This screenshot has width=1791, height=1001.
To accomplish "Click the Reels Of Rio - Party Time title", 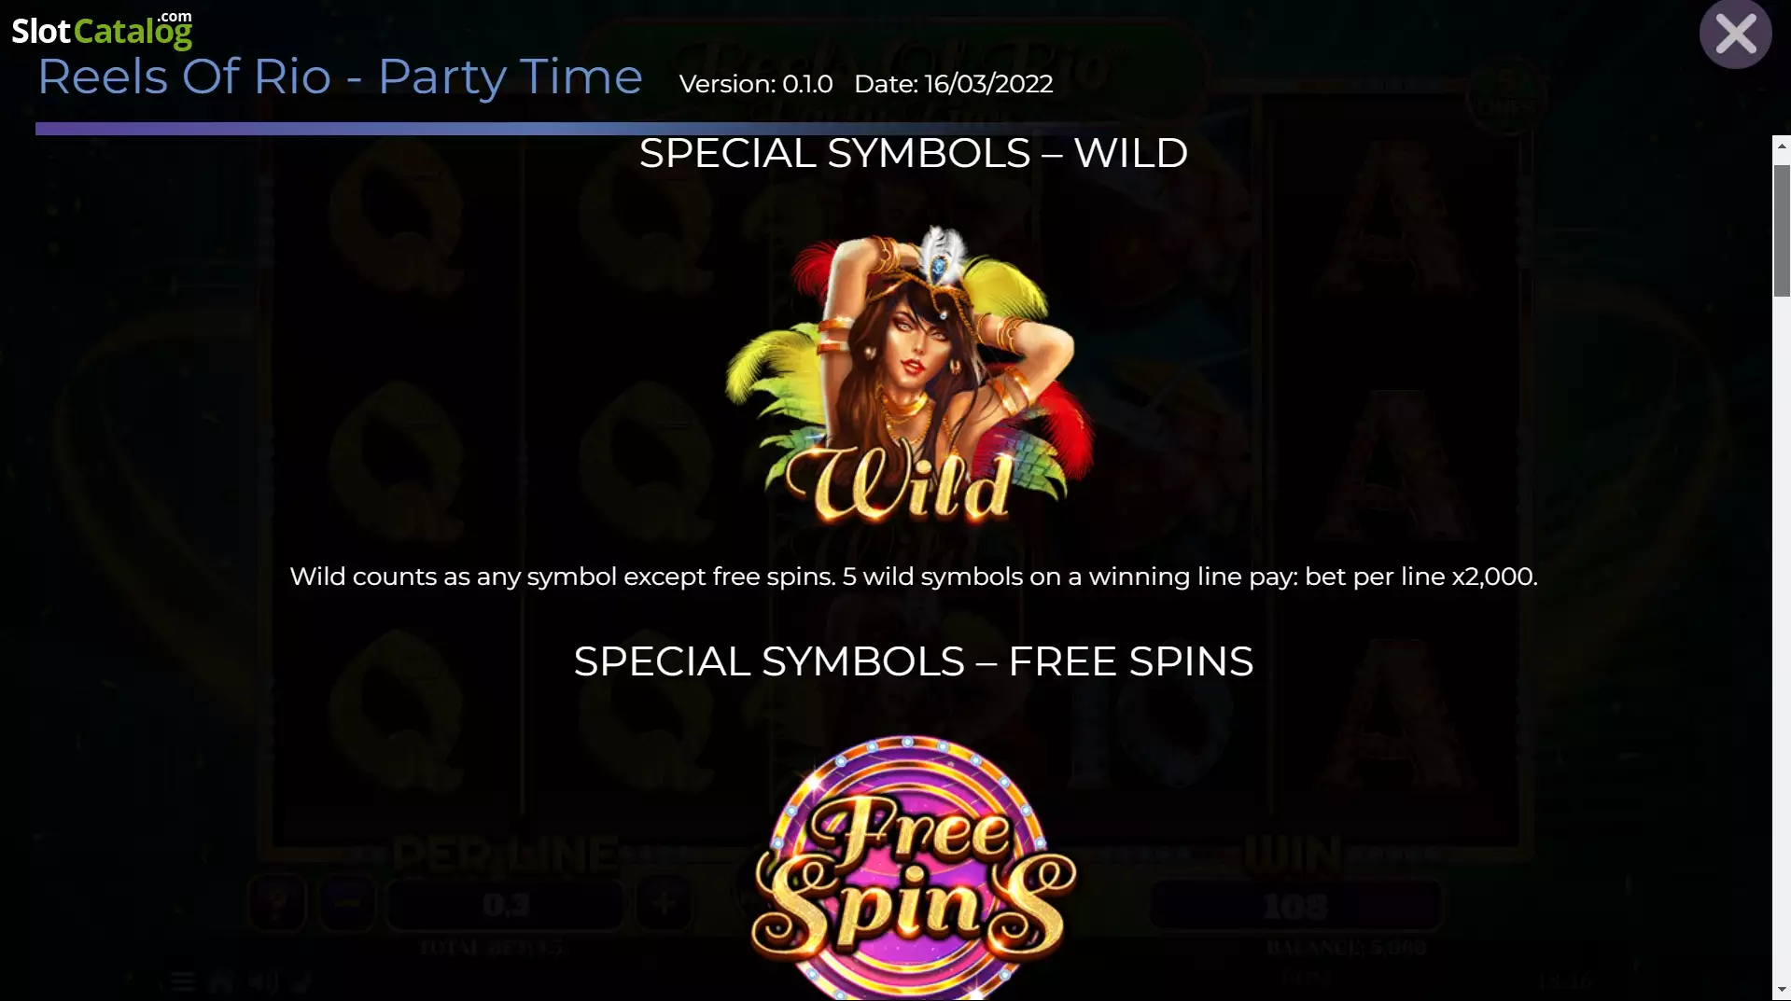I will coord(340,76).
